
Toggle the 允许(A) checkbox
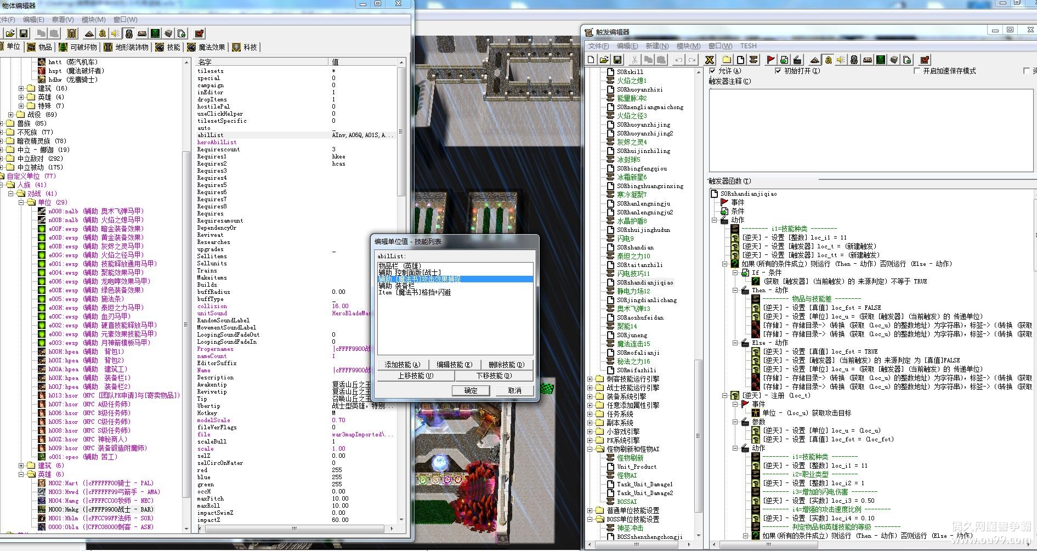point(712,71)
